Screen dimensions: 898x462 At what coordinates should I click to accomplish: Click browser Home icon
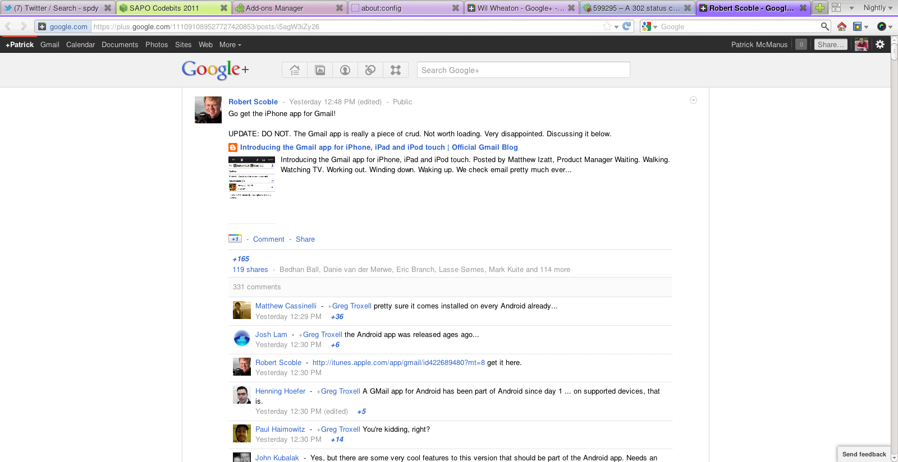click(841, 26)
